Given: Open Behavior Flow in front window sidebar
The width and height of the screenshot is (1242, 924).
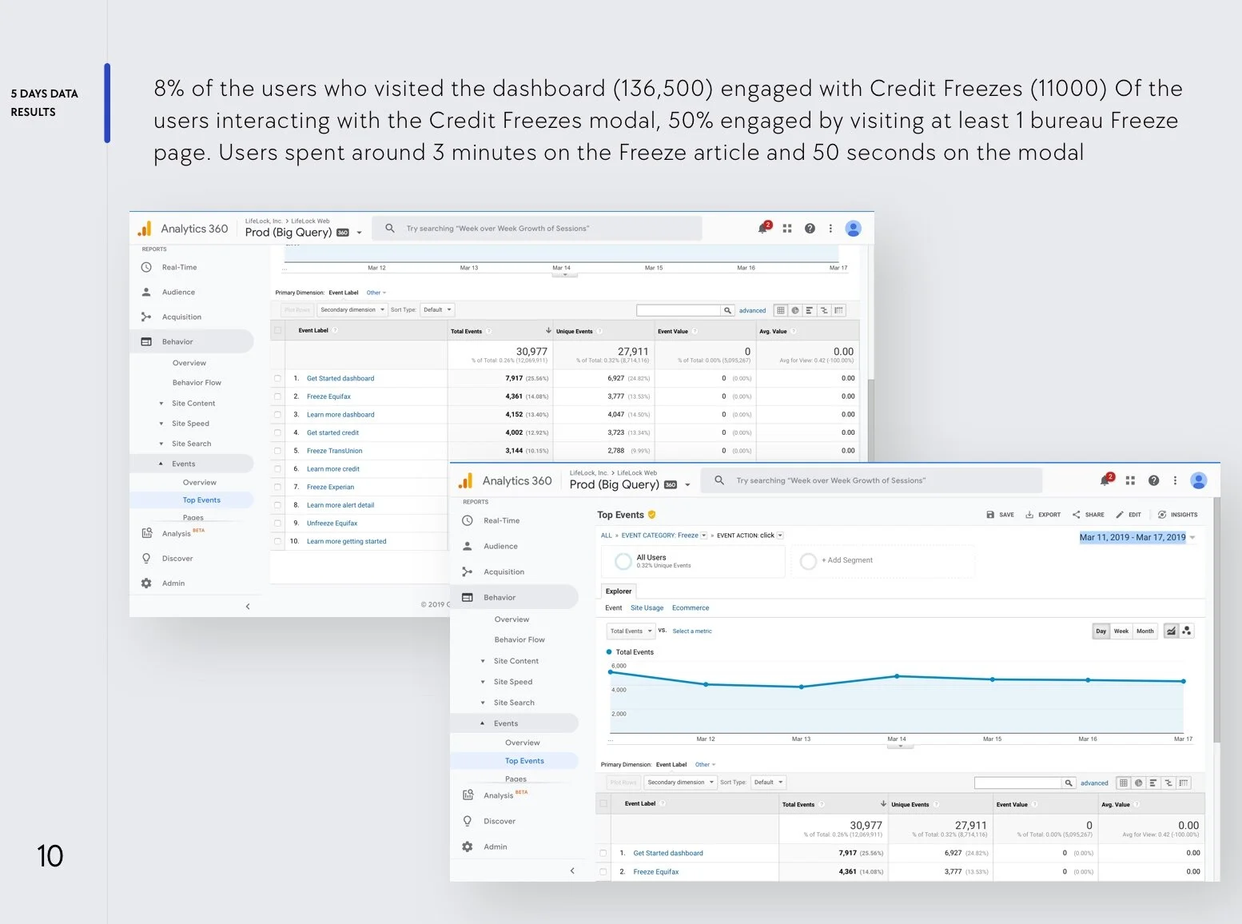Looking at the screenshot, I should pos(519,639).
